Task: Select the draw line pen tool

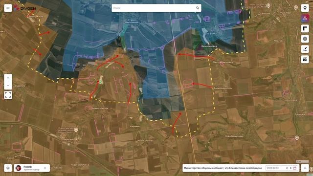Action: pos(305,49)
